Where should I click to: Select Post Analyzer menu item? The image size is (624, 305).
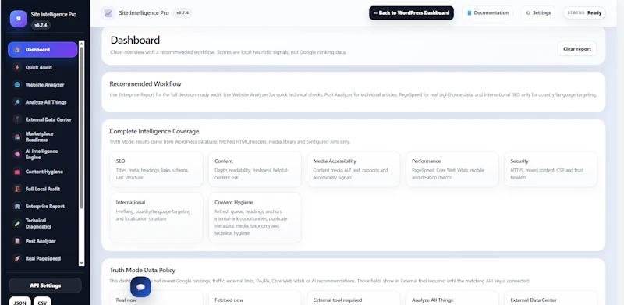tap(43, 241)
